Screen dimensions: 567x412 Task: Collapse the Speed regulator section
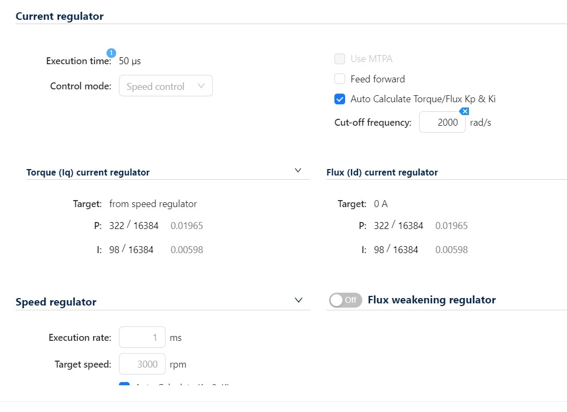[299, 300]
